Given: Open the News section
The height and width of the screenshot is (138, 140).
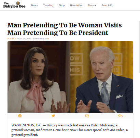Looking at the screenshot, I should tap(34, 5).
